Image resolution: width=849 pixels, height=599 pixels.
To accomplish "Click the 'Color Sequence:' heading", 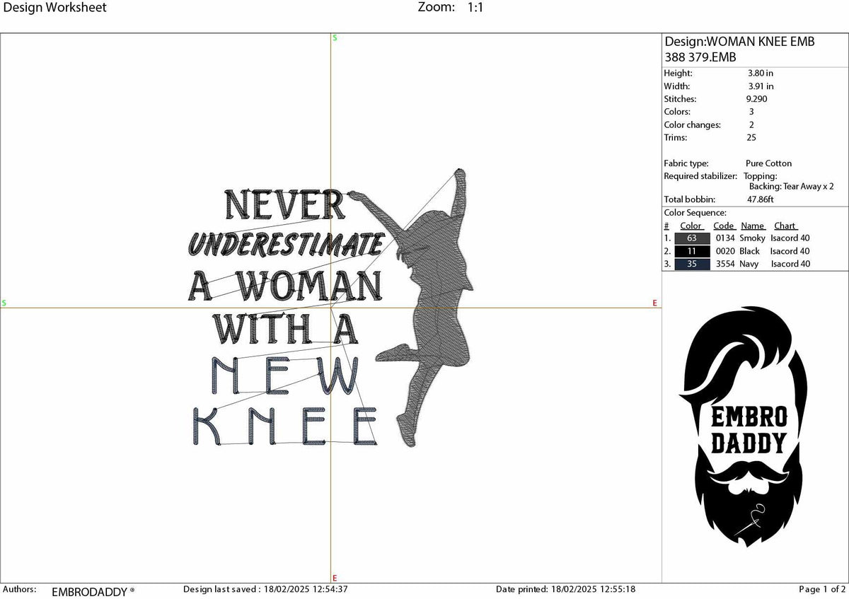I will 695,212.
